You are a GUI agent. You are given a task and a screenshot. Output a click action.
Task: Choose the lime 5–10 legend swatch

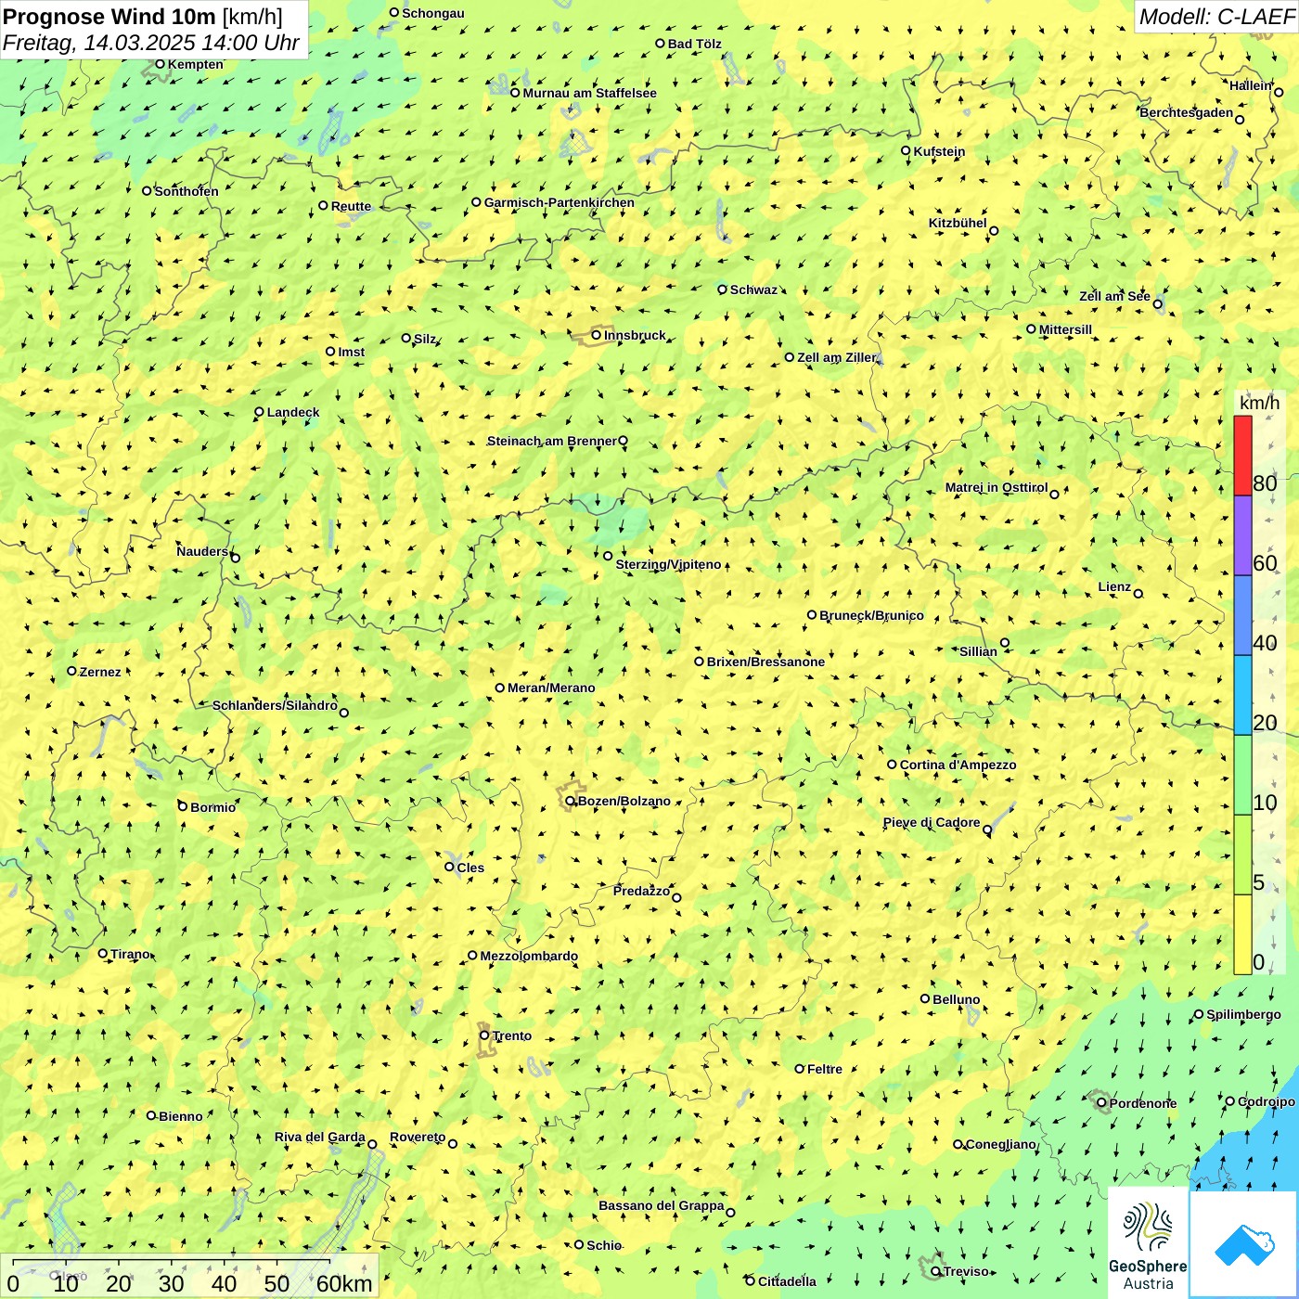pyautogui.click(x=1242, y=855)
